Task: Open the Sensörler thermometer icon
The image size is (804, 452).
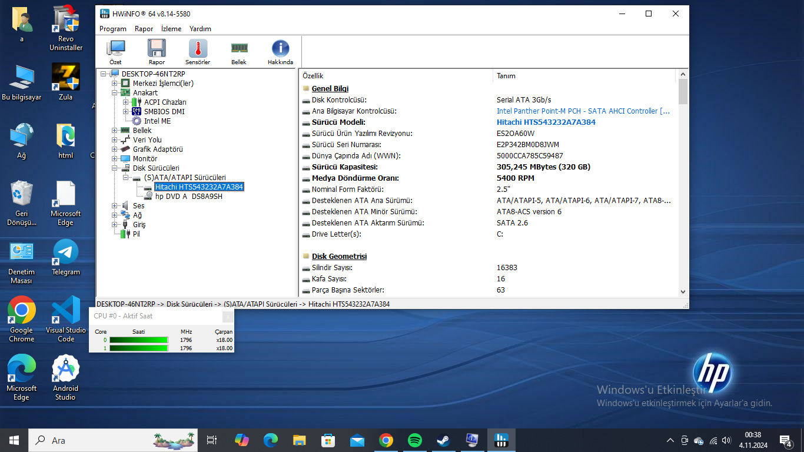Action: pos(198,52)
